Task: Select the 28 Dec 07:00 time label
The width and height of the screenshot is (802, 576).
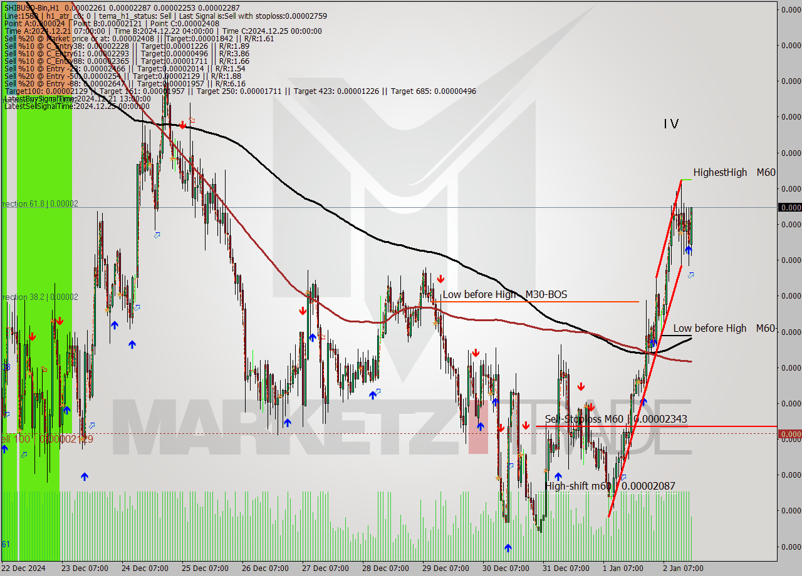Action: click(385, 568)
